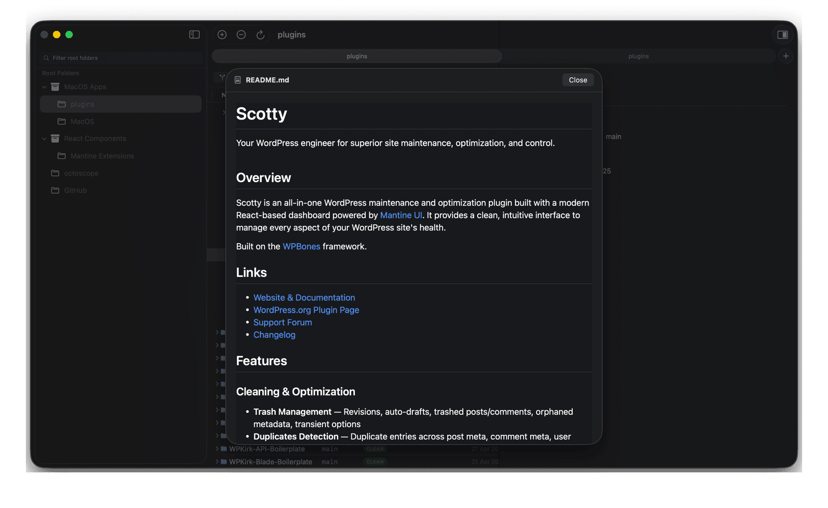The image size is (828, 508).
Task: Click the Links heading in README
Action: 251,273
